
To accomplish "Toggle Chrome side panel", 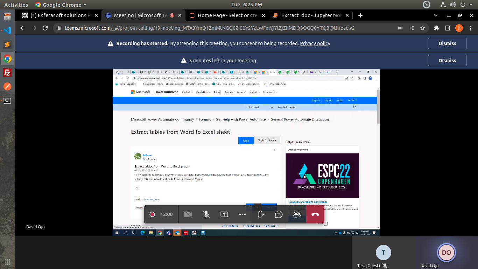I will click(x=448, y=28).
